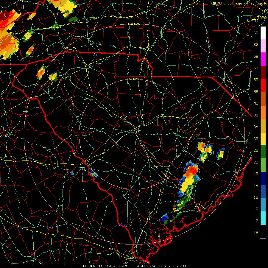Image resolution: width=268 pixels, height=268 pixels.
Task: Click the "KCAE" radar site identifier
Action: click(x=142, y=266)
